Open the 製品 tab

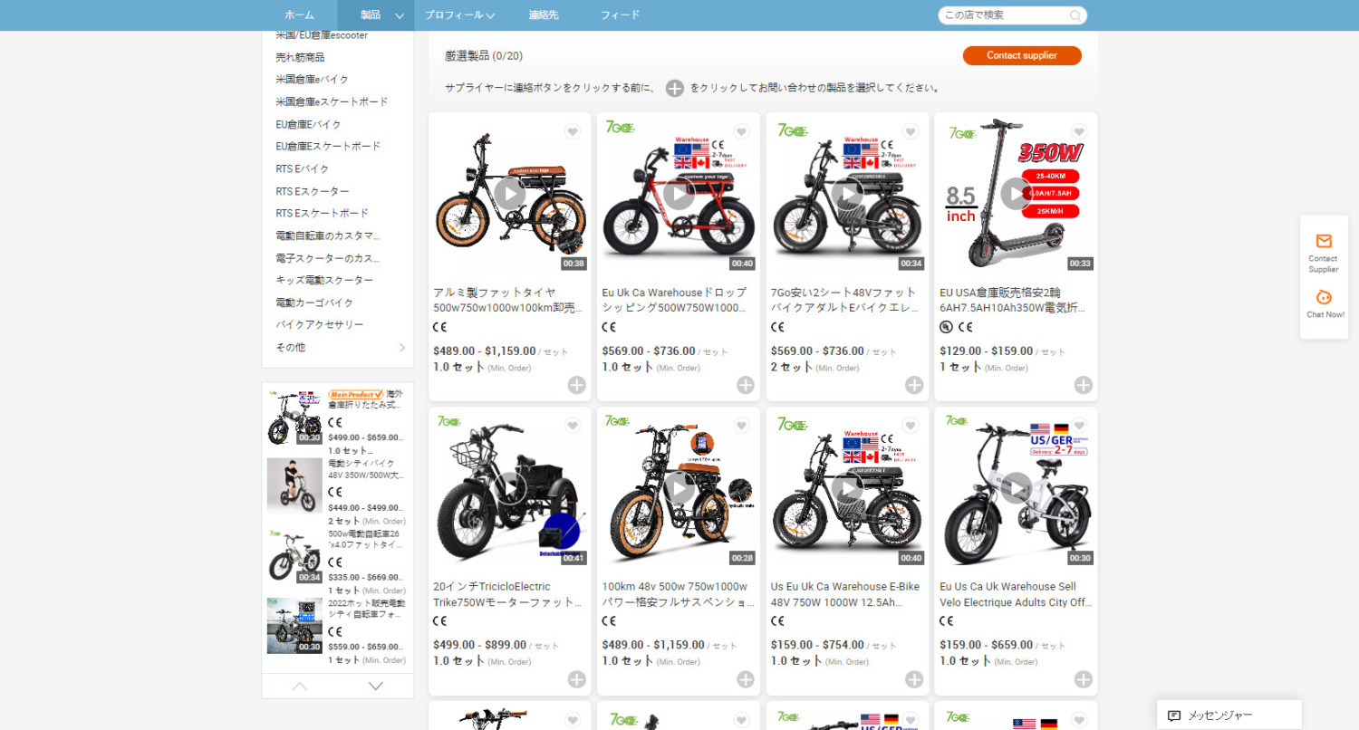[371, 15]
